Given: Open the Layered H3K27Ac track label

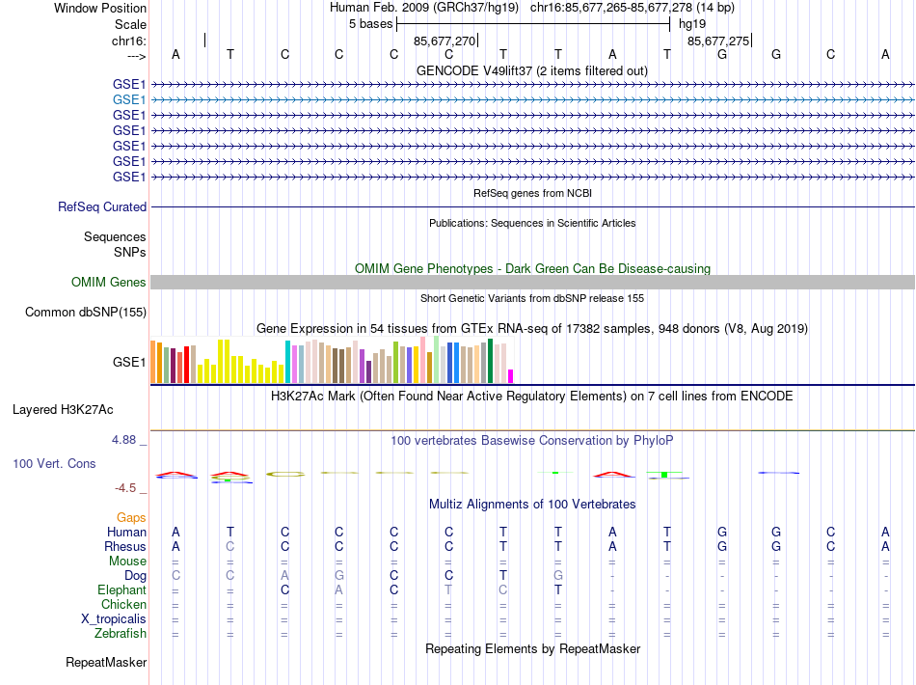Looking at the screenshot, I should [x=63, y=410].
